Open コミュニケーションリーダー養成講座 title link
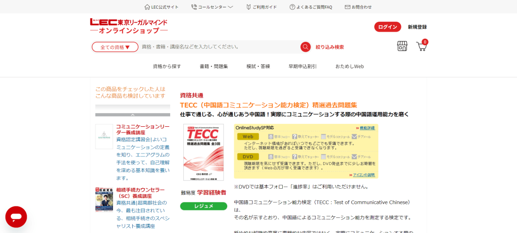 pyautogui.click(x=142, y=129)
